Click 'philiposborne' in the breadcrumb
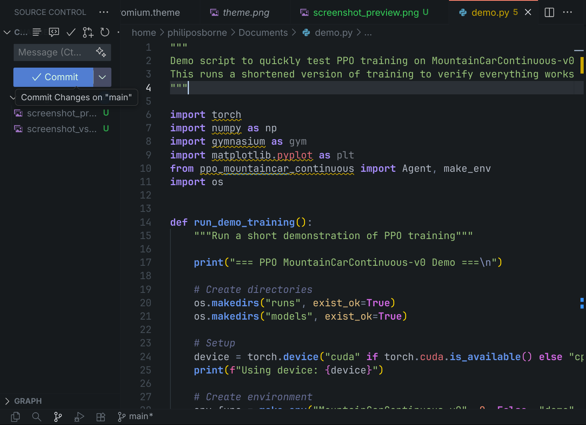The image size is (586, 425). (x=197, y=33)
